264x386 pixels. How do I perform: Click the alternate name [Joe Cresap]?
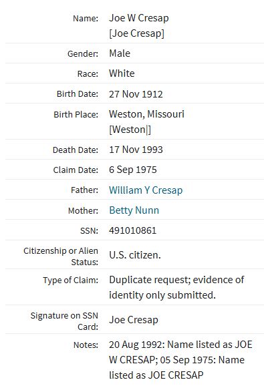click(137, 33)
